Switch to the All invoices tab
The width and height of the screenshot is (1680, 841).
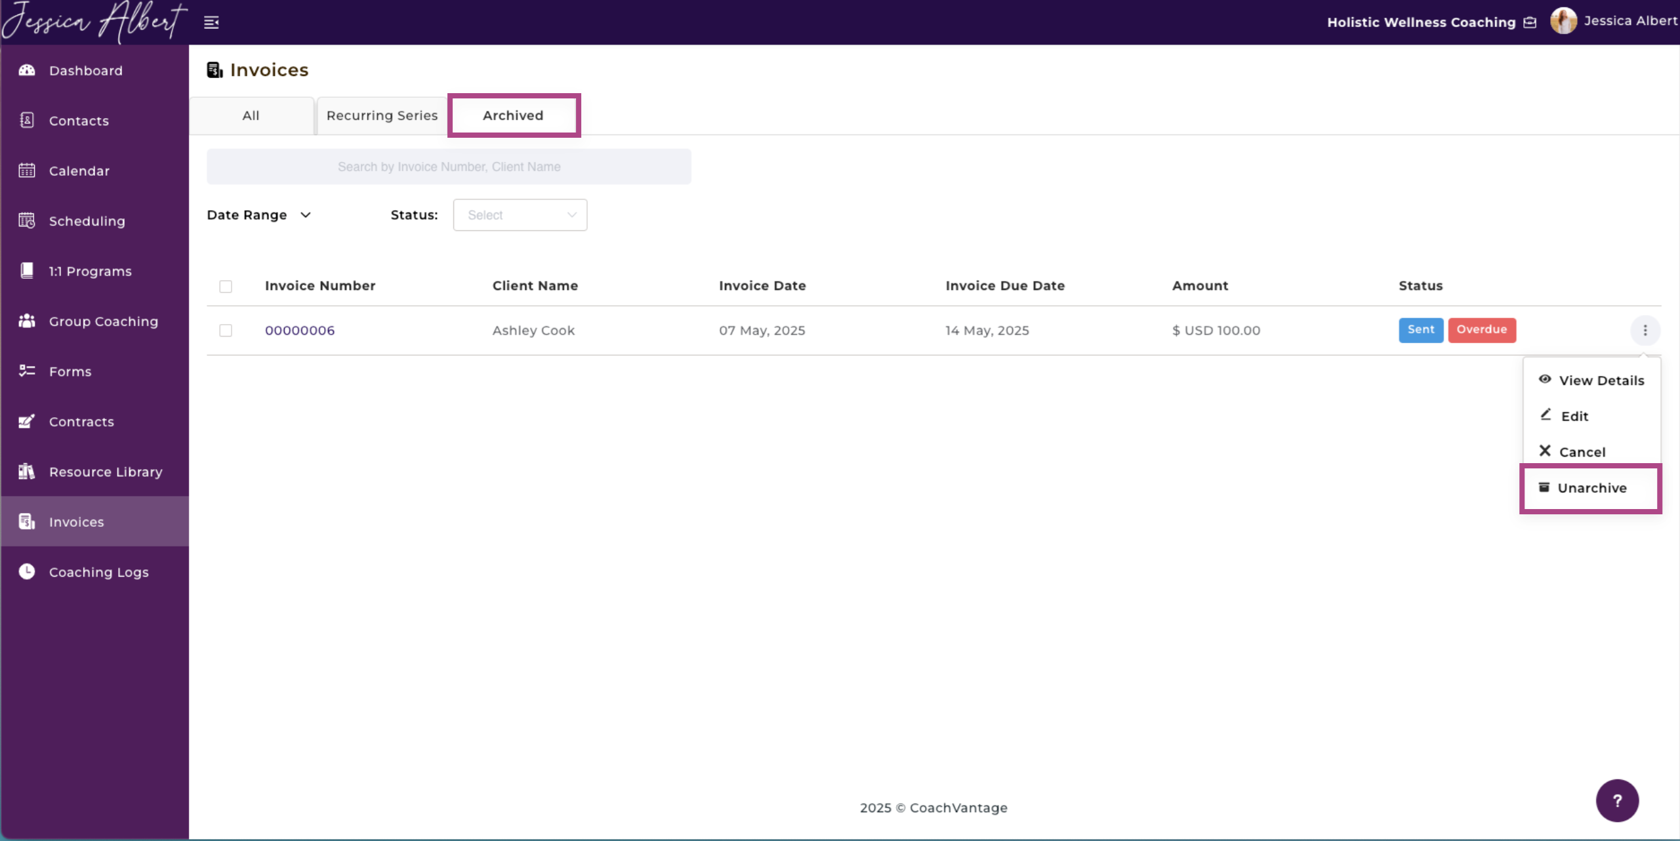point(251,115)
